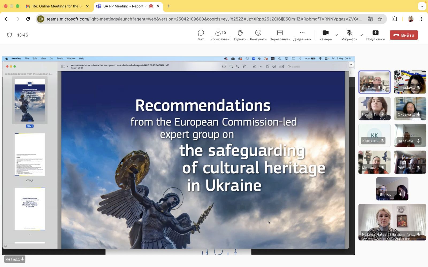Switch to the Gmail Online Meetings tab
Image resolution: width=428 pixels, height=267 pixels.
pyautogui.click(x=57, y=6)
